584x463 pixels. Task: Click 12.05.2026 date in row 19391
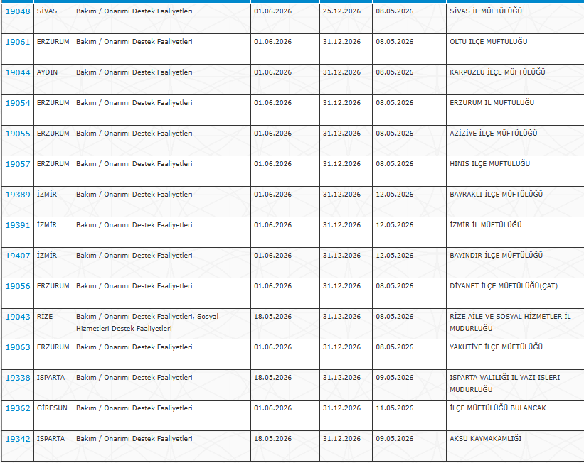click(394, 224)
